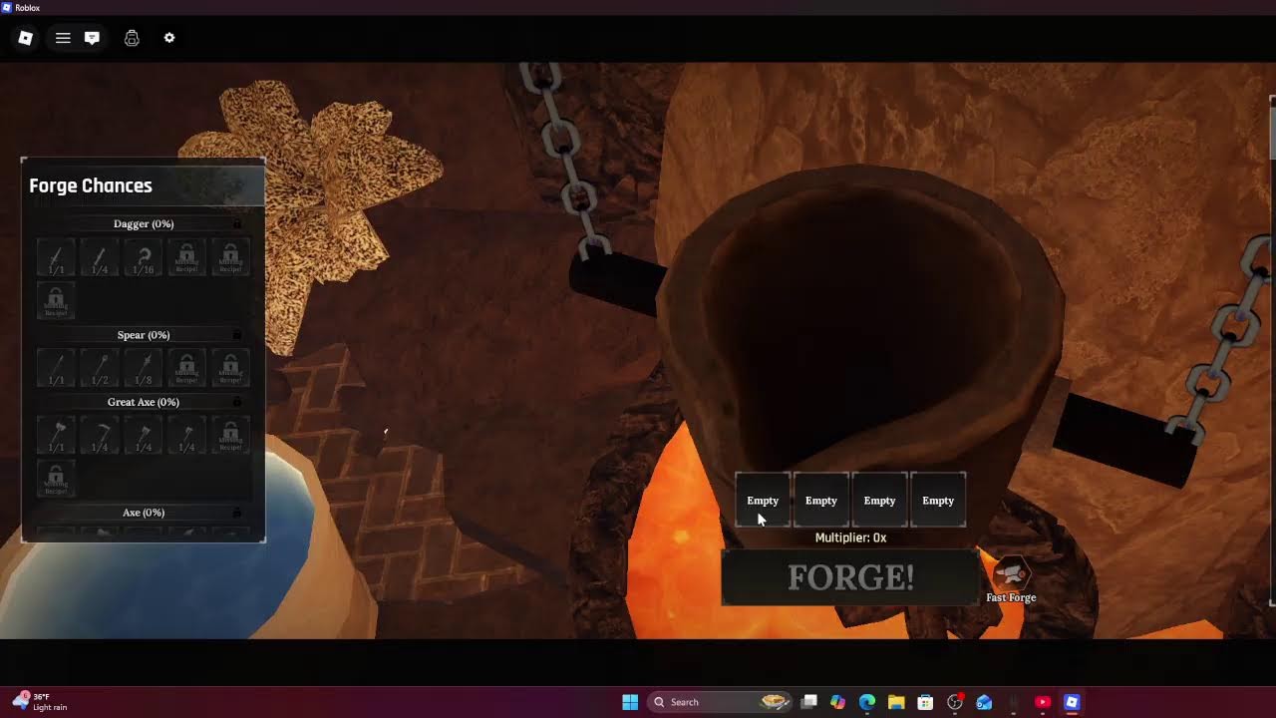
Task: Open the YouTube taskbar app
Action: [x=1043, y=702]
